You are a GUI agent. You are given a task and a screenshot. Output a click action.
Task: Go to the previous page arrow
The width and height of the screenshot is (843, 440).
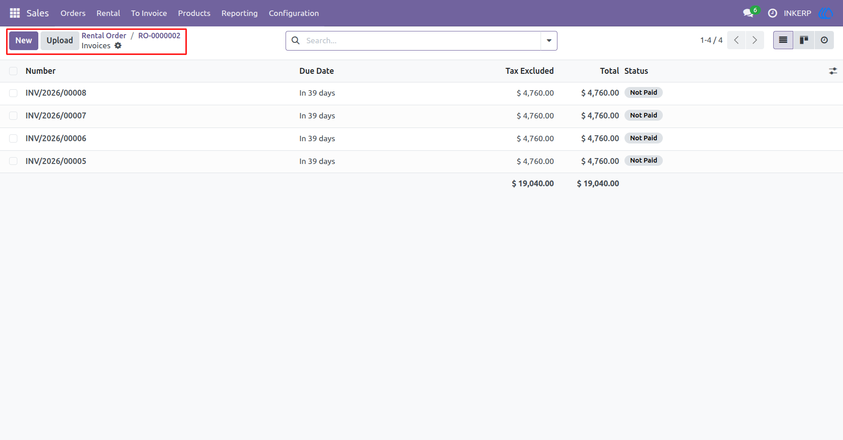(x=736, y=40)
